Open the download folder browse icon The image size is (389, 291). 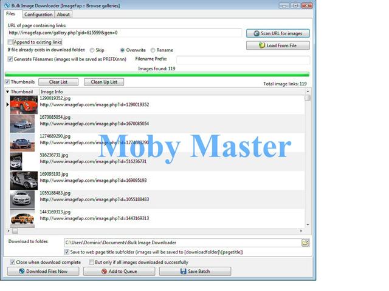[x=305, y=242]
